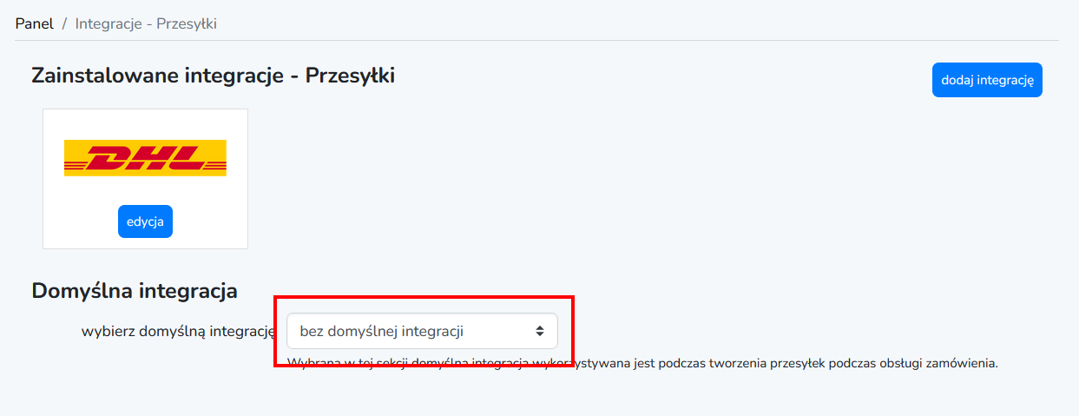Add a new shipment integration
Image resolution: width=1079 pixels, height=416 pixels.
(987, 80)
